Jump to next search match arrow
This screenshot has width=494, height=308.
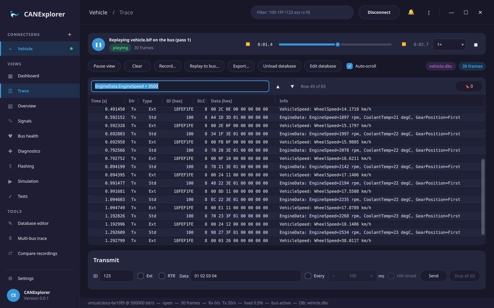(292, 87)
